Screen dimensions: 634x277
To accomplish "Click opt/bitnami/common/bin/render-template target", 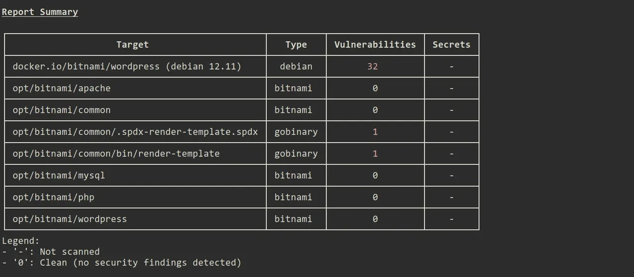I will point(116,153).
